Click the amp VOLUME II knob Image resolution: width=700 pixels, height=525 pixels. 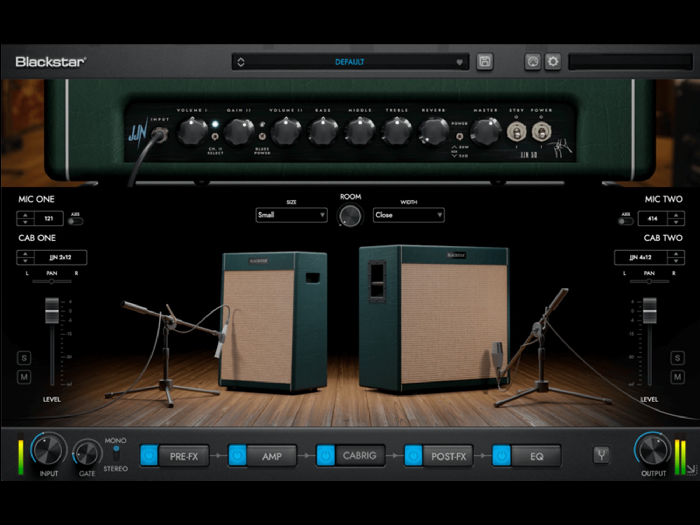tap(286, 131)
